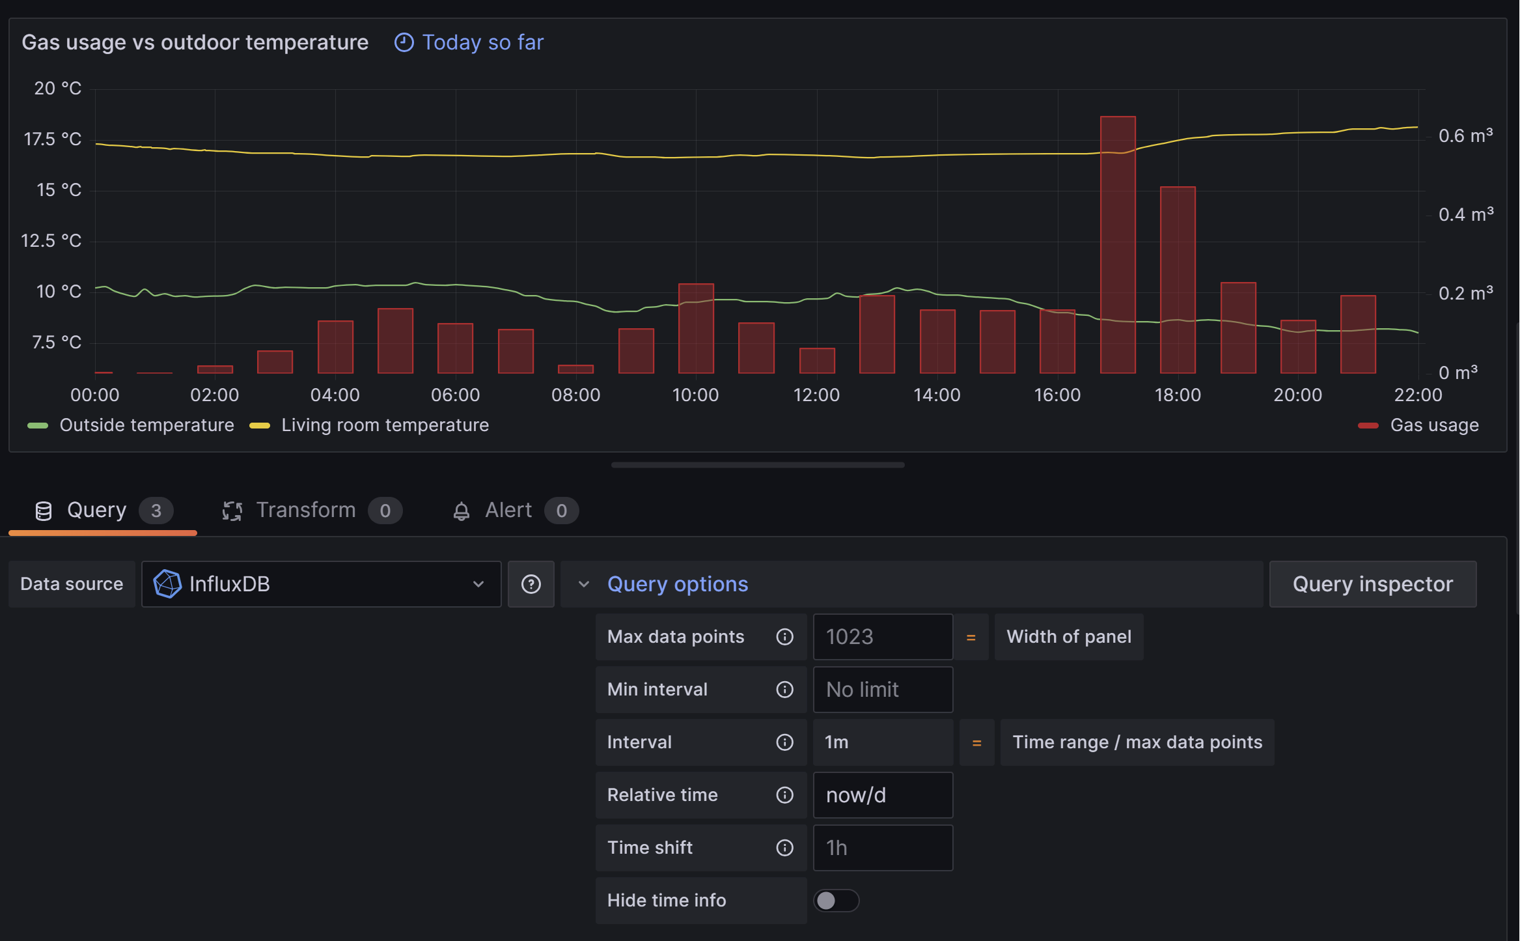Screen dimensions: 1520x941
Task: Show info for Interval
Action: click(x=785, y=742)
